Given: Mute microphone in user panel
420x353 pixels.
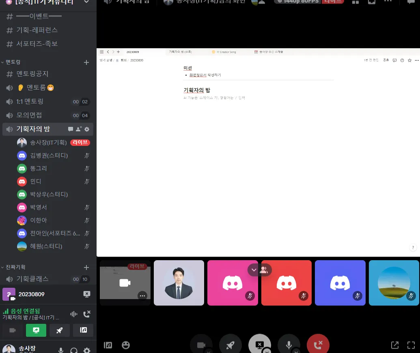Looking at the screenshot, I should [x=61, y=350].
